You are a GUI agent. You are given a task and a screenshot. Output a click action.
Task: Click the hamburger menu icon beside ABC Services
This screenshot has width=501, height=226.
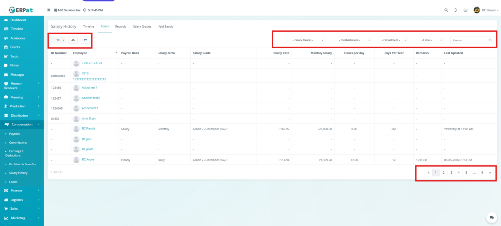point(48,10)
